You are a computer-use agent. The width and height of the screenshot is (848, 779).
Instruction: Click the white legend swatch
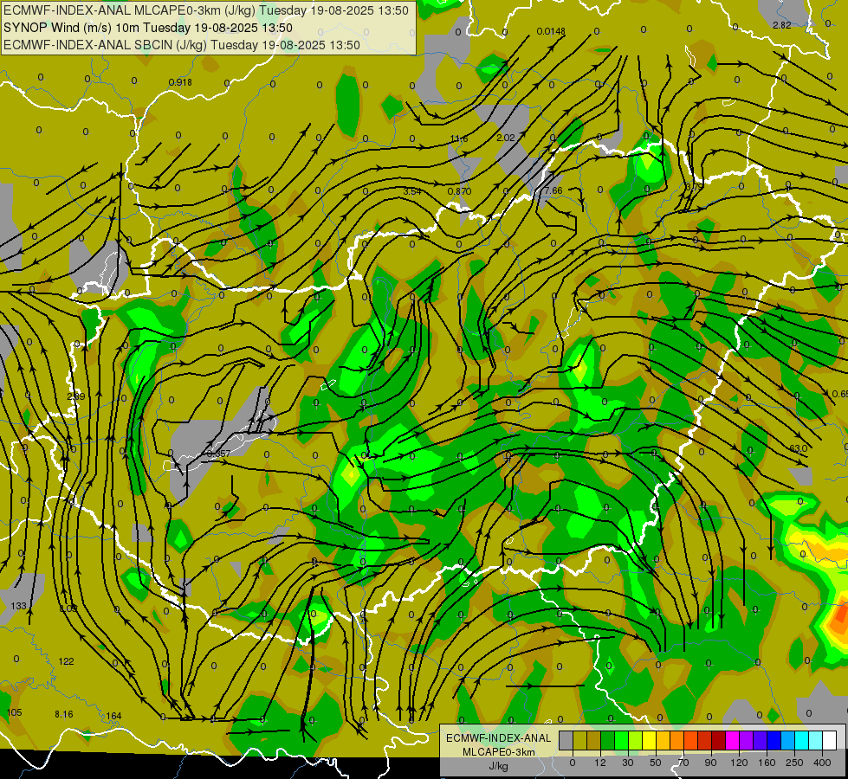click(x=830, y=740)
